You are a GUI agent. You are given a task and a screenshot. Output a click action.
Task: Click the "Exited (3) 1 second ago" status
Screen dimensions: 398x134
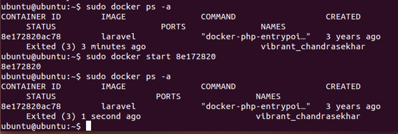(x=83, y=116)
